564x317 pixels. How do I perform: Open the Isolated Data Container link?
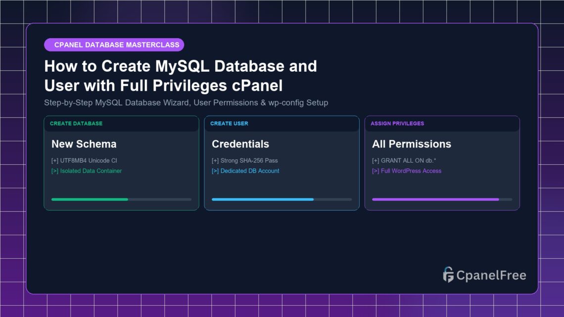click(x=86, y=171)
